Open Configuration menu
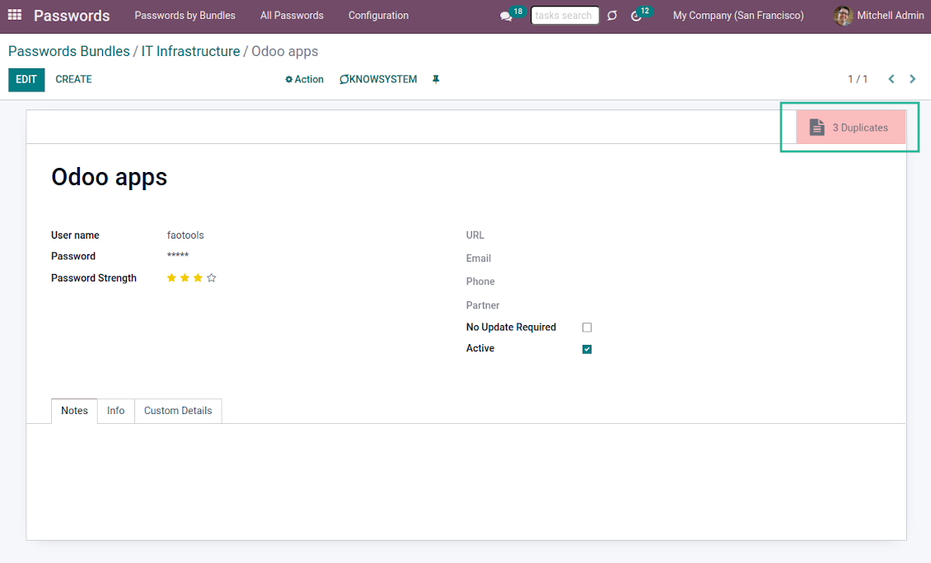Image resolution: width=931 pixels, height=563 pixels. pos(378,16)
